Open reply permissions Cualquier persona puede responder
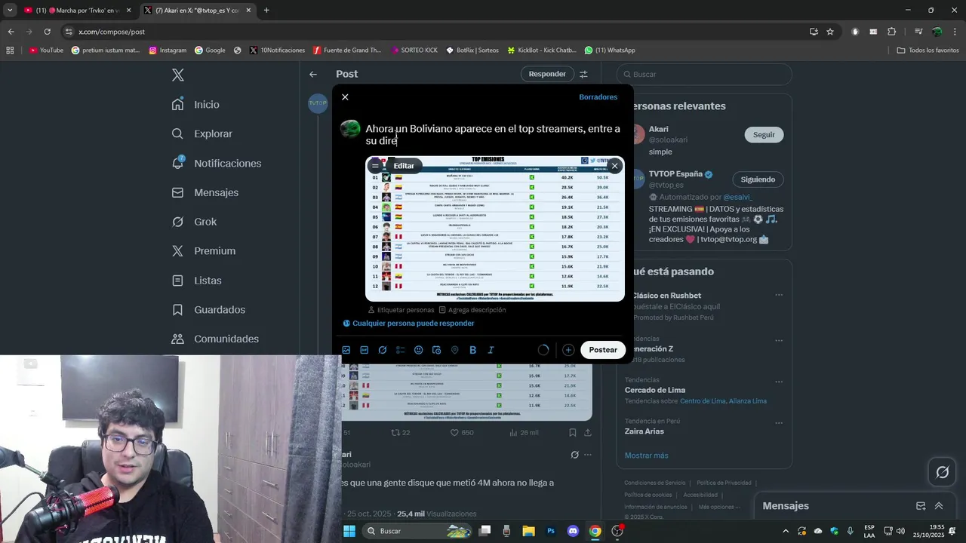 pos(408,324)
